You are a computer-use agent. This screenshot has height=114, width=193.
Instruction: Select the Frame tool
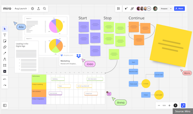pos(5,65)
